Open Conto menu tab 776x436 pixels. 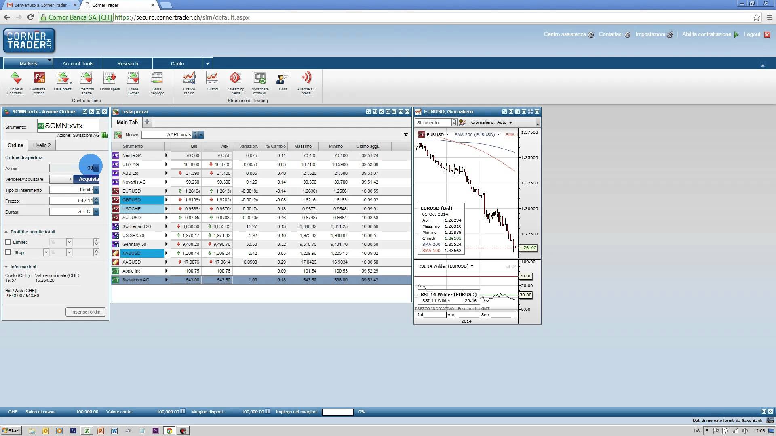[177, 63]
